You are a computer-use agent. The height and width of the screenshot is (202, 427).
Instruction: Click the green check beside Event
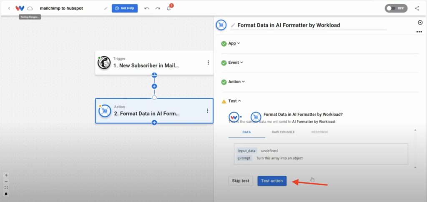pos(224,63)
